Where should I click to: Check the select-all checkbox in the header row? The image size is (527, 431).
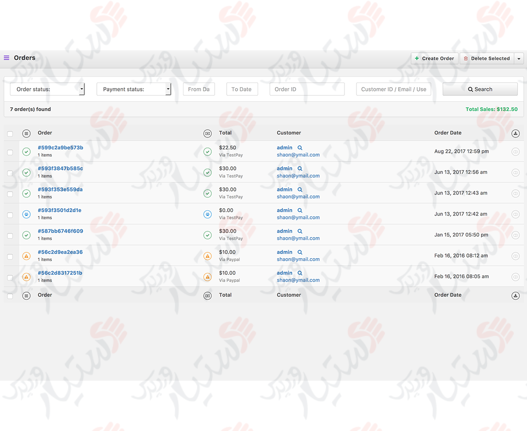pyautogui.click(x=10, y=134)
